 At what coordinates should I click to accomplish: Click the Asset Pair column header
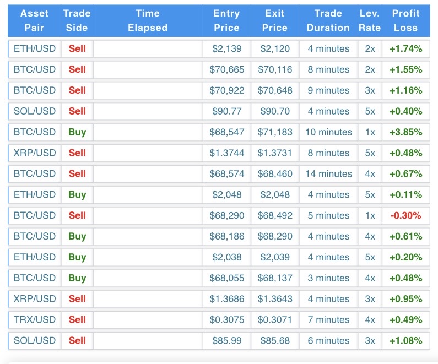[x=35, y=20]
